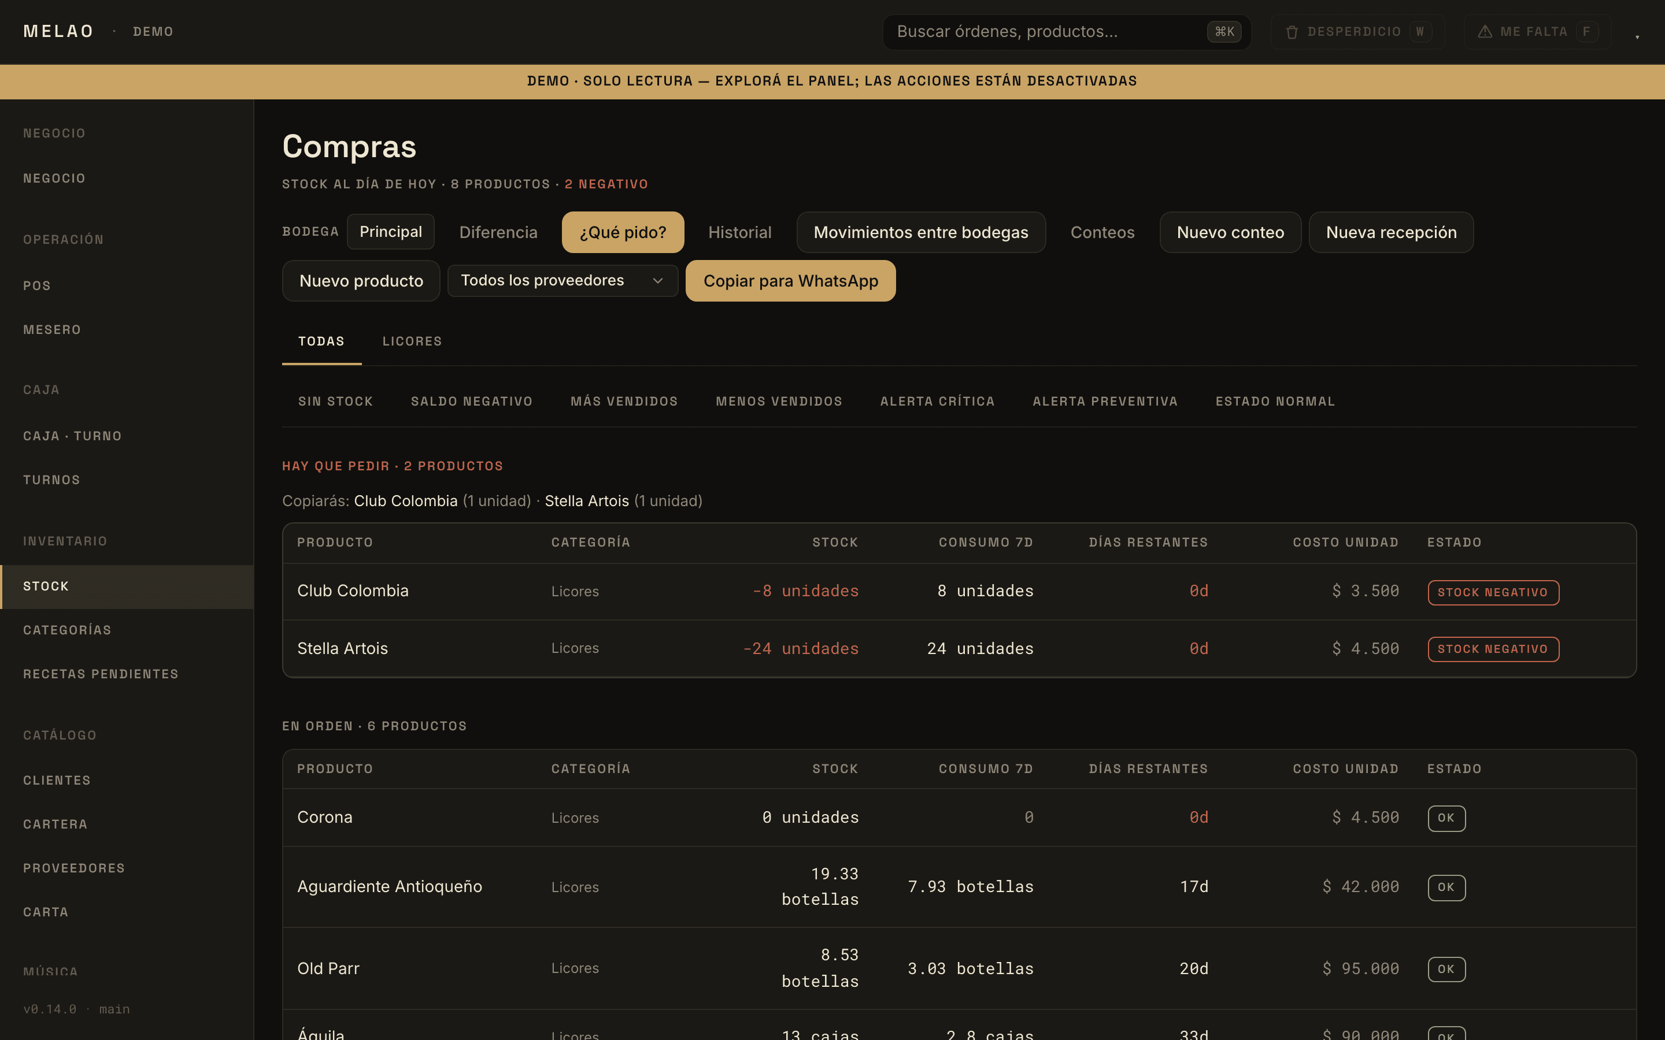Image resolution: width=1665 pixels, height=1040 pixels.
Task: Click the Nuevo producto button
Action: [361, 281]
